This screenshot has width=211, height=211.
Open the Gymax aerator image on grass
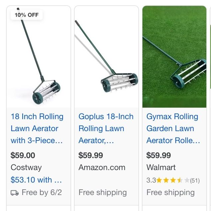point(174,57)
